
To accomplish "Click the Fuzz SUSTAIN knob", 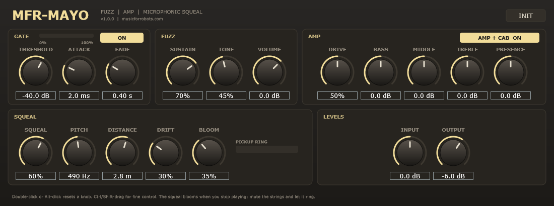I will 183,72.
